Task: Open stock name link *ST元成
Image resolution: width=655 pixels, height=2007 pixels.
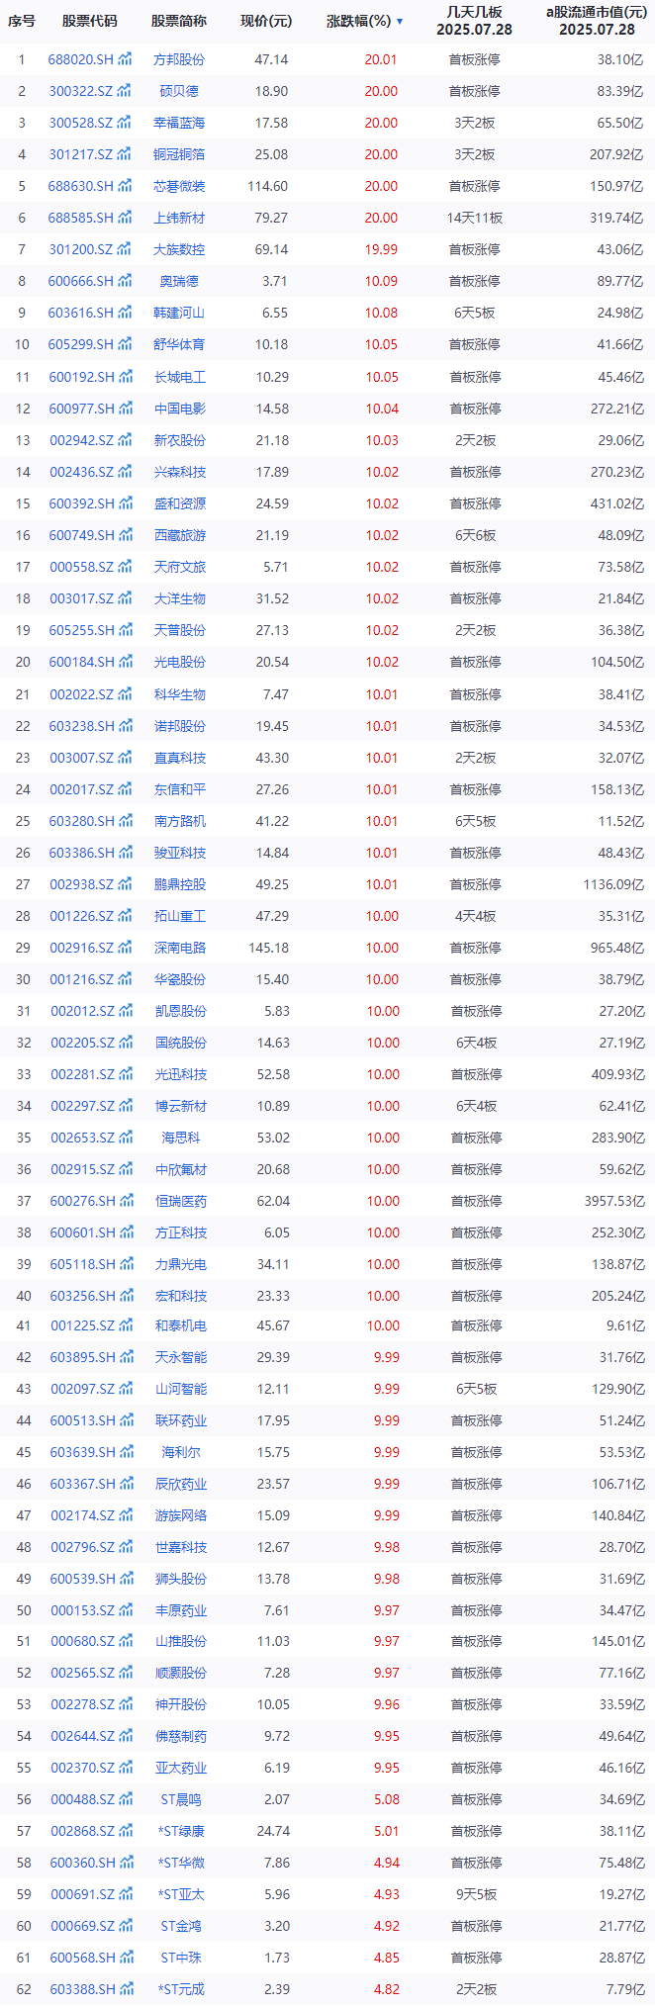Action: [181, 1989]
